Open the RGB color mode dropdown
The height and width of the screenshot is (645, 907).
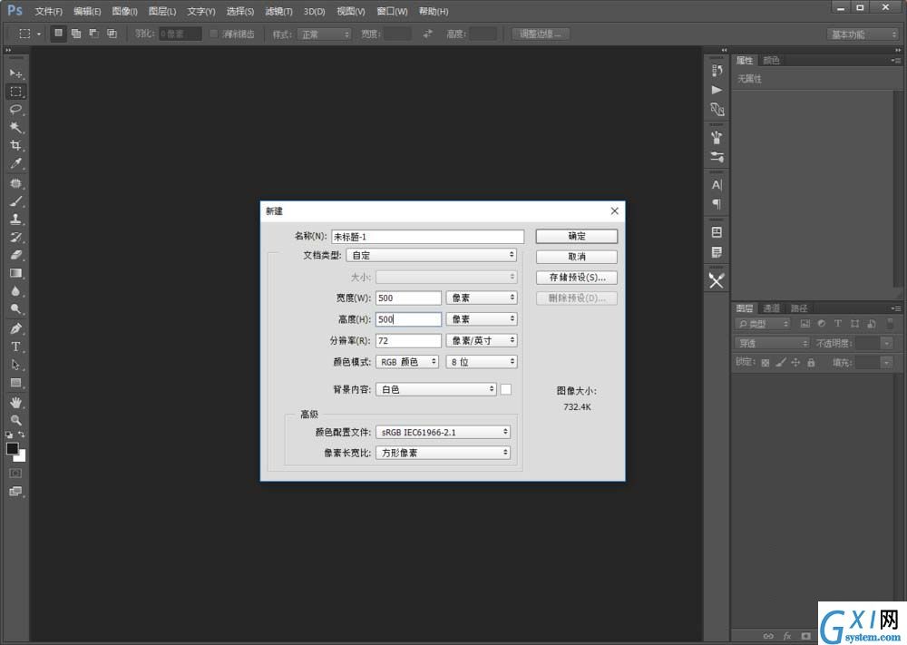coord(407,362)
